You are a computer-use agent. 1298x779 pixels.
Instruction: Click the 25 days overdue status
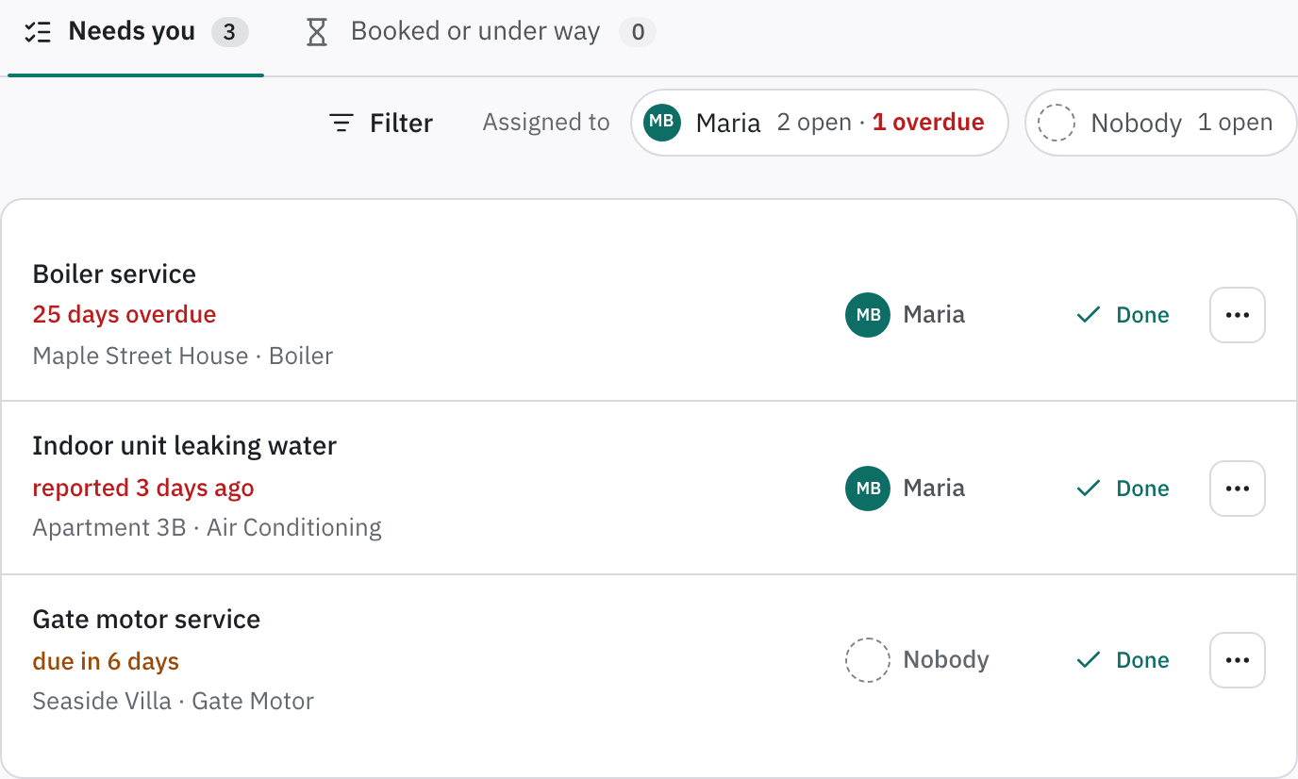click(125, 315)
